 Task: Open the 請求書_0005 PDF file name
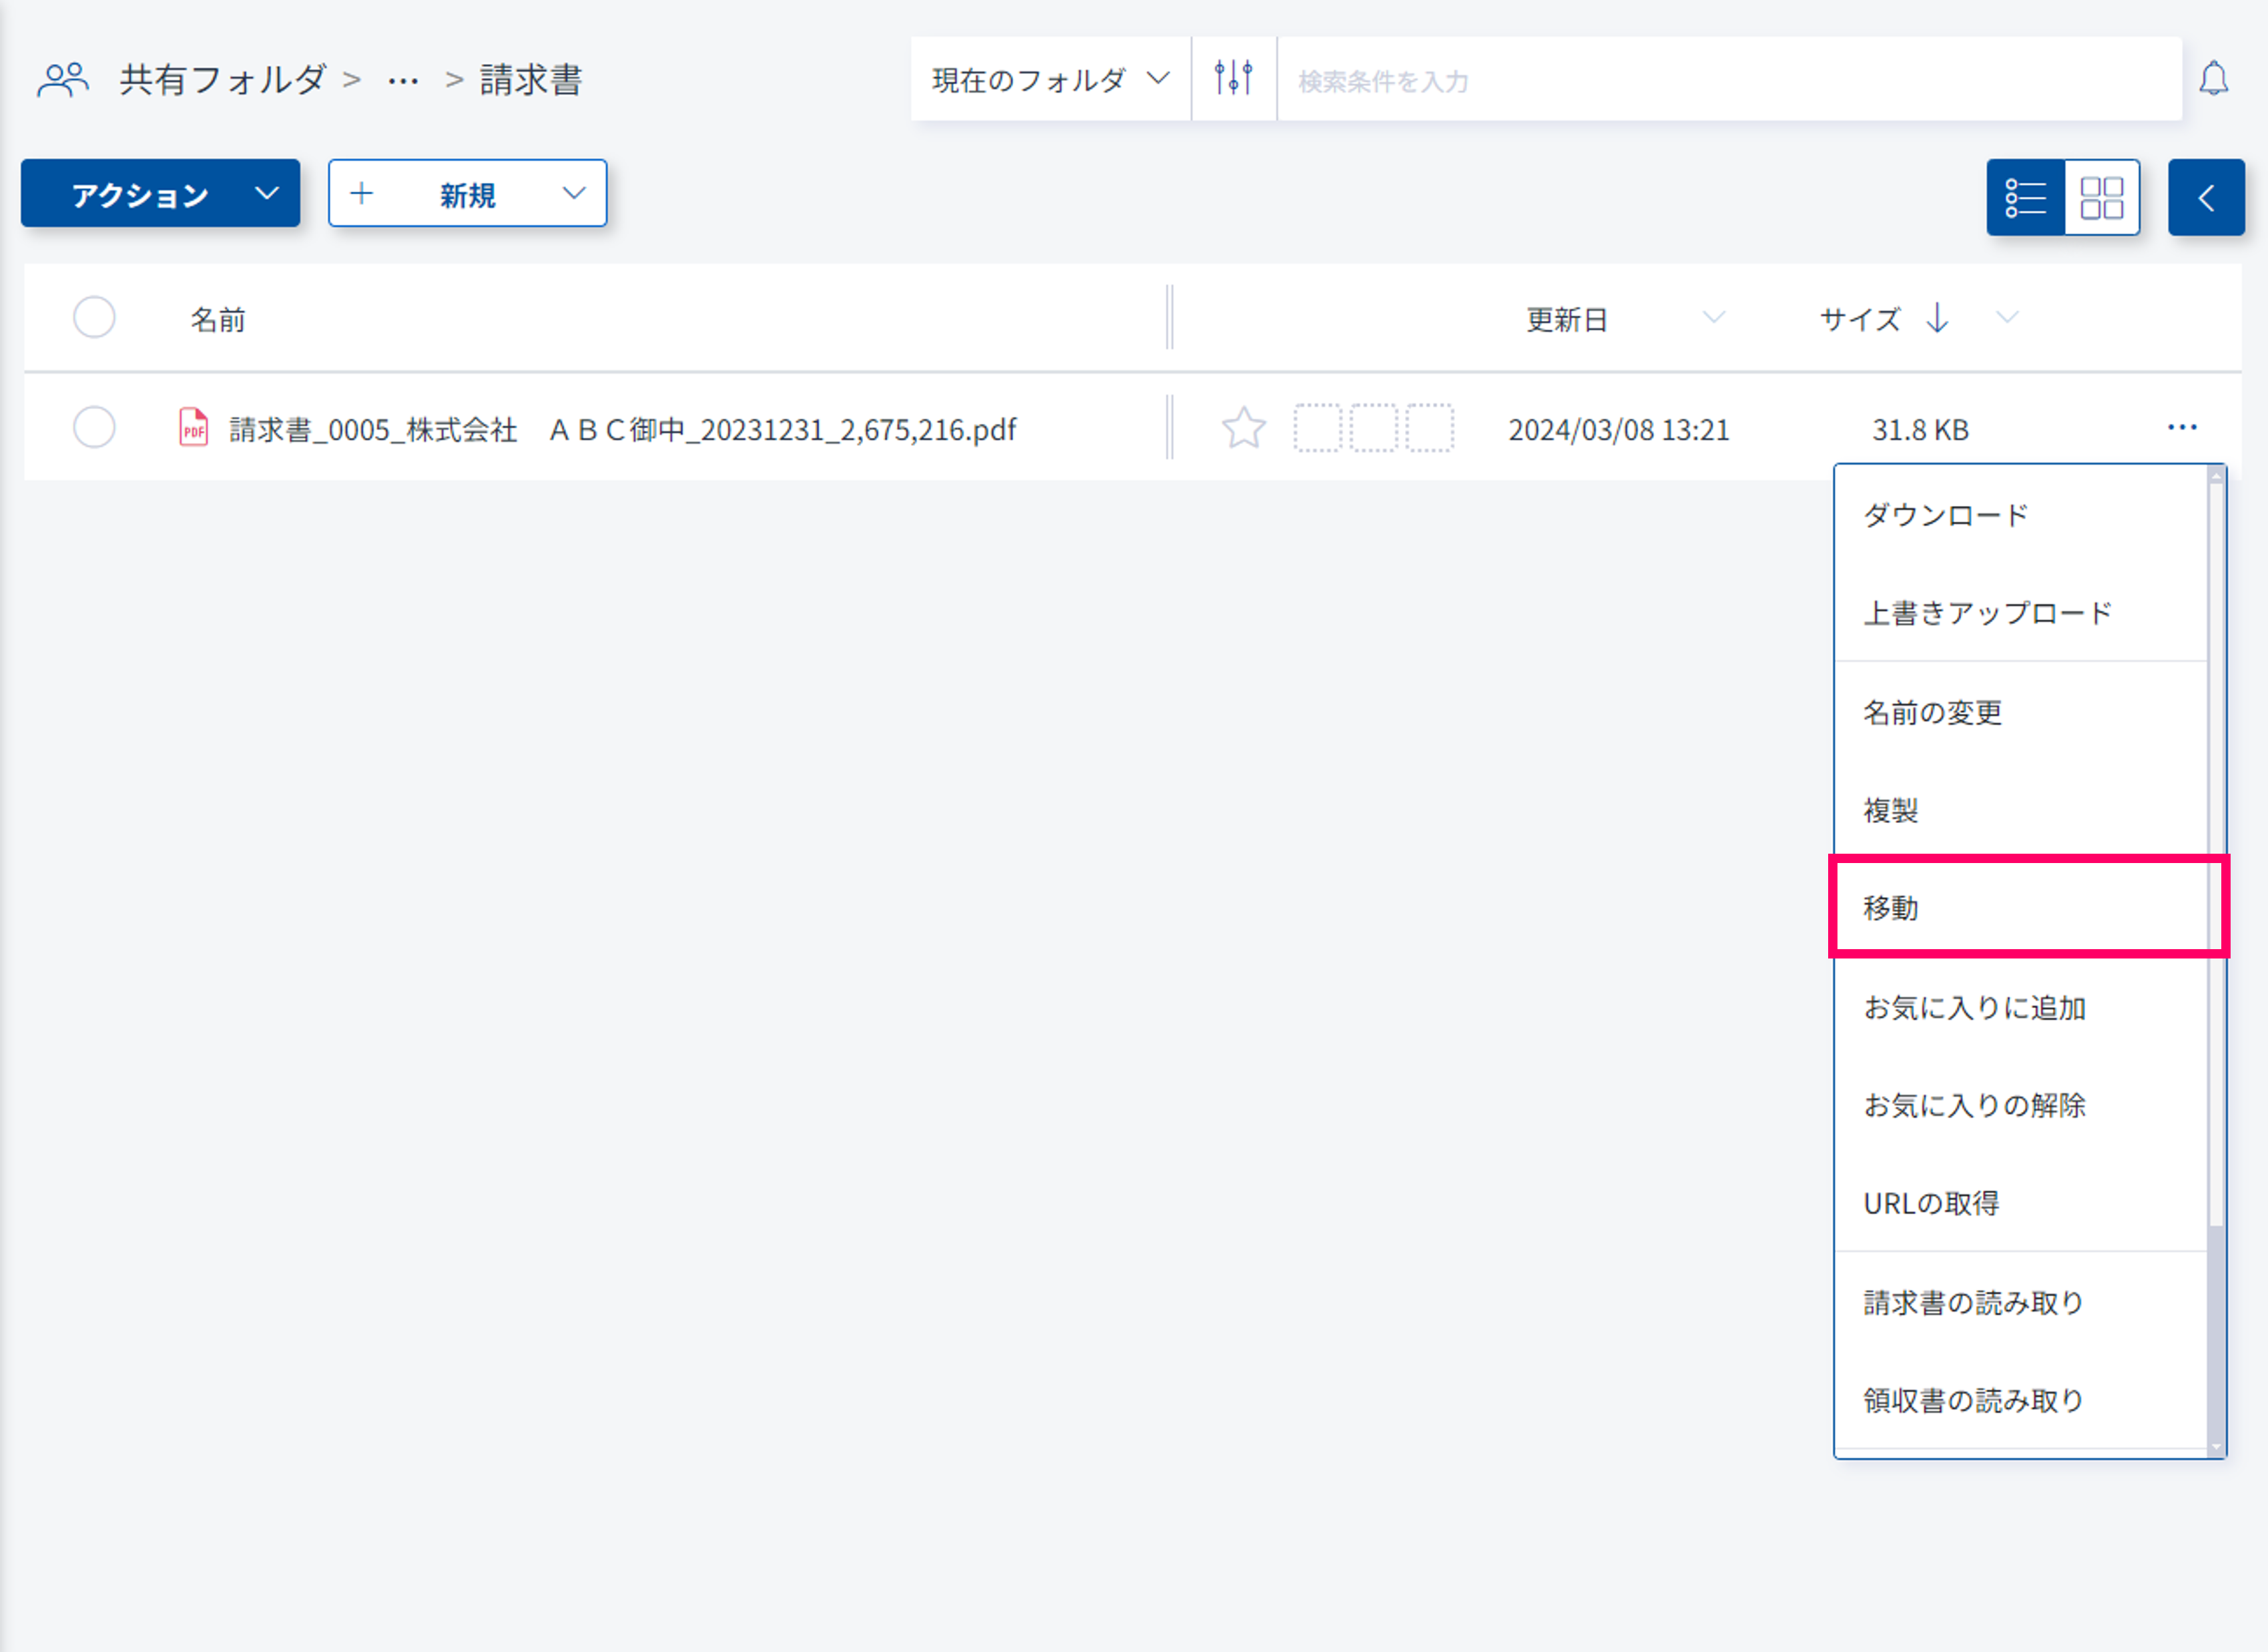coord(622,429)
